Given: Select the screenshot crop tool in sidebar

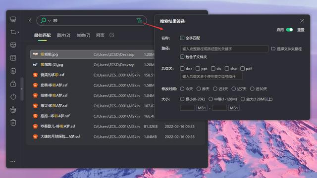Looking at the screenshot, I should pos(13,32).
